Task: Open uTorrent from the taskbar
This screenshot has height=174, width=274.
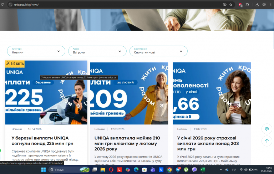Action: 186,170
